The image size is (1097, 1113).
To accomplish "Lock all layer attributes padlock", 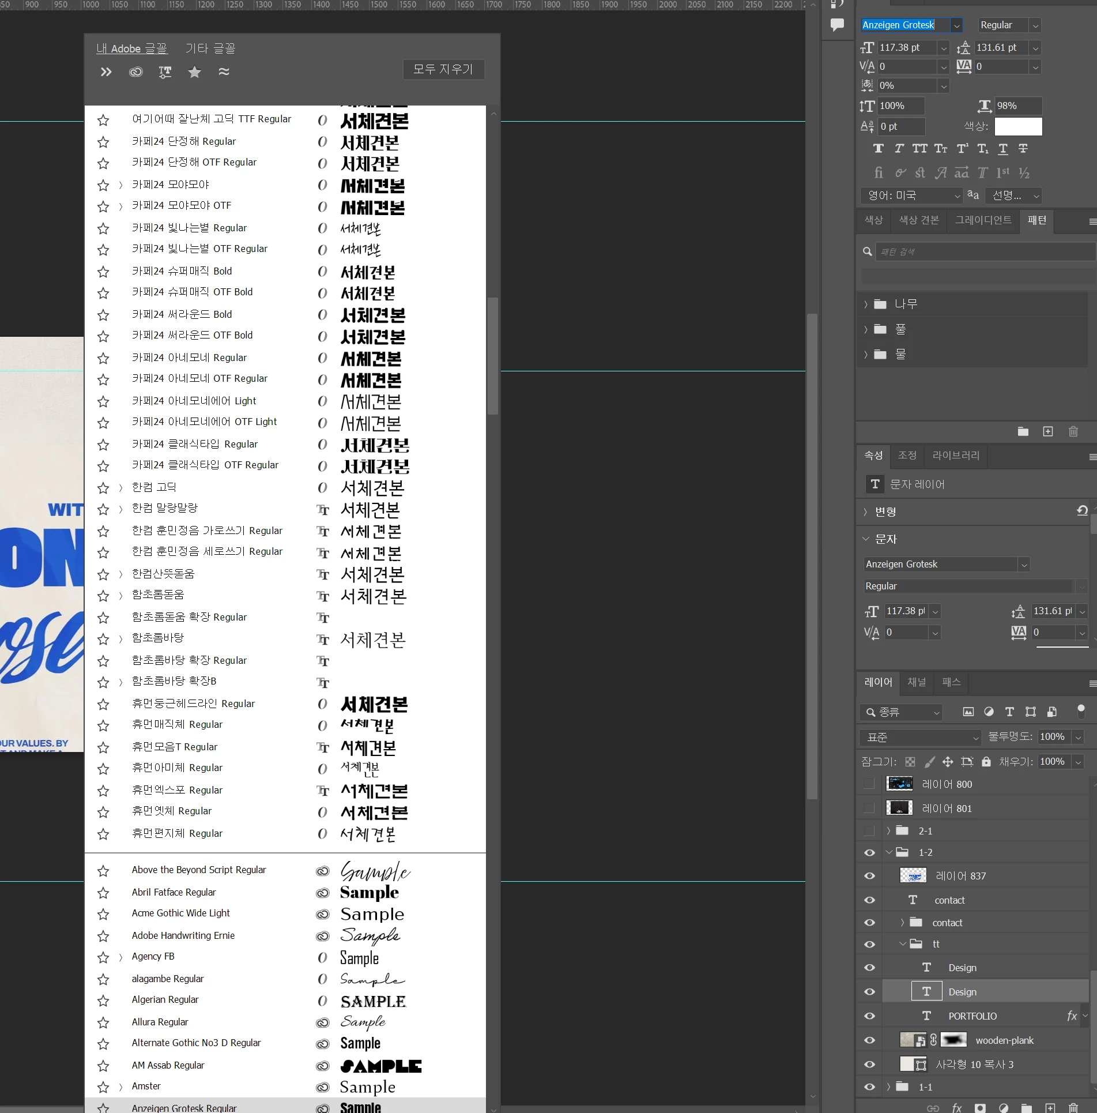I will point(986,762).
